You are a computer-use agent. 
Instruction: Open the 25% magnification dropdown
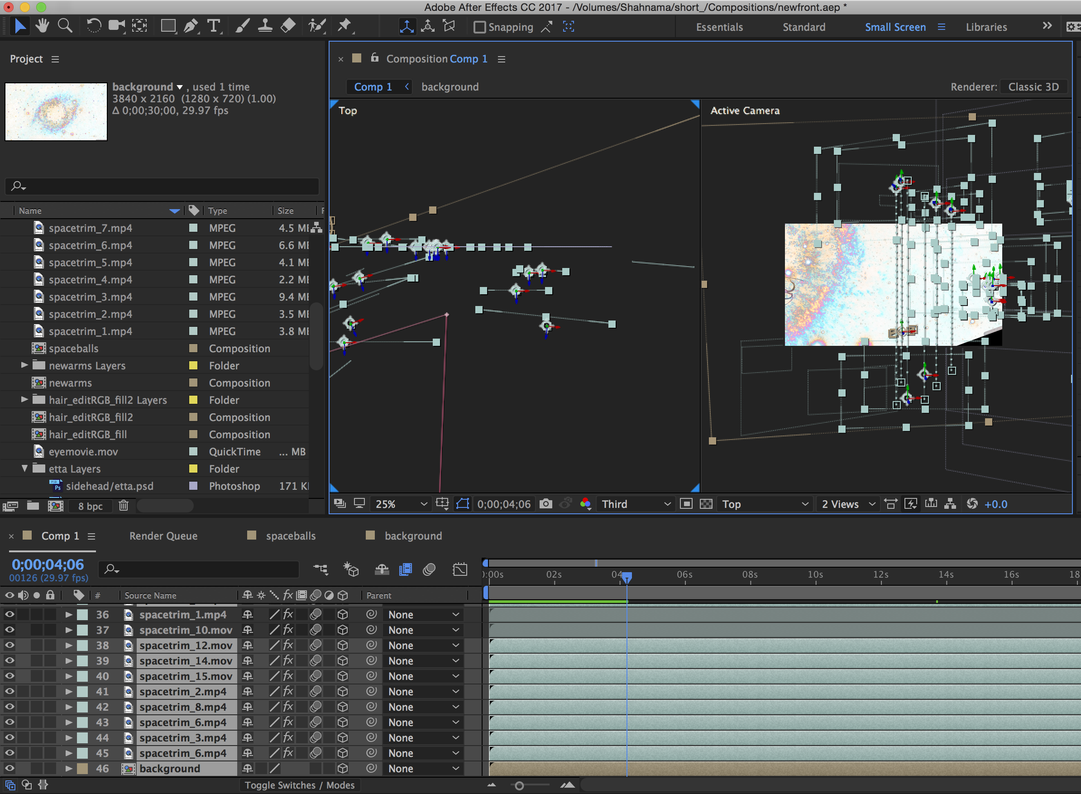coord(402,504)
